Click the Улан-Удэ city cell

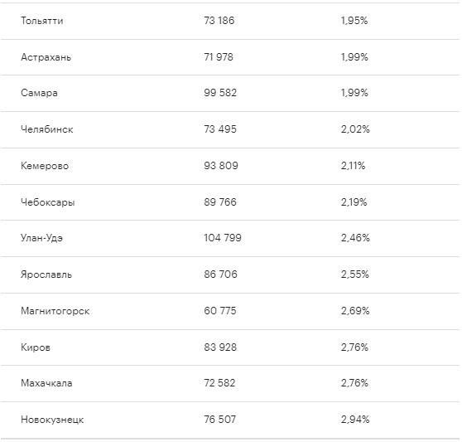click(x=41, y=238)
